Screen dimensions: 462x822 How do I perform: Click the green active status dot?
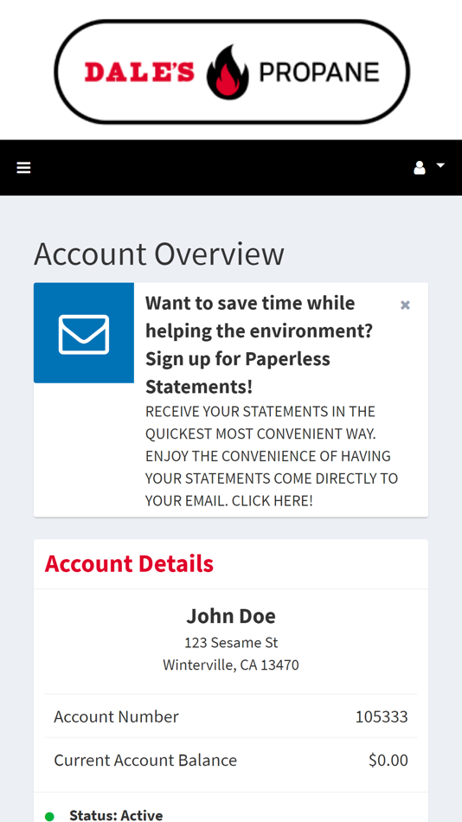[x=49, y=817]
